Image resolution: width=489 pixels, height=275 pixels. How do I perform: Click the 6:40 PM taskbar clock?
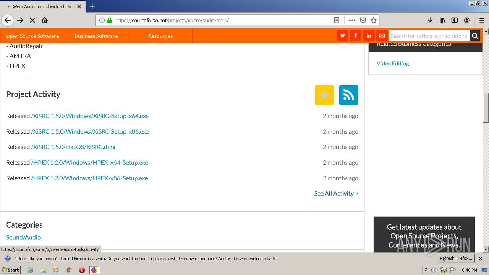point(469,270)
